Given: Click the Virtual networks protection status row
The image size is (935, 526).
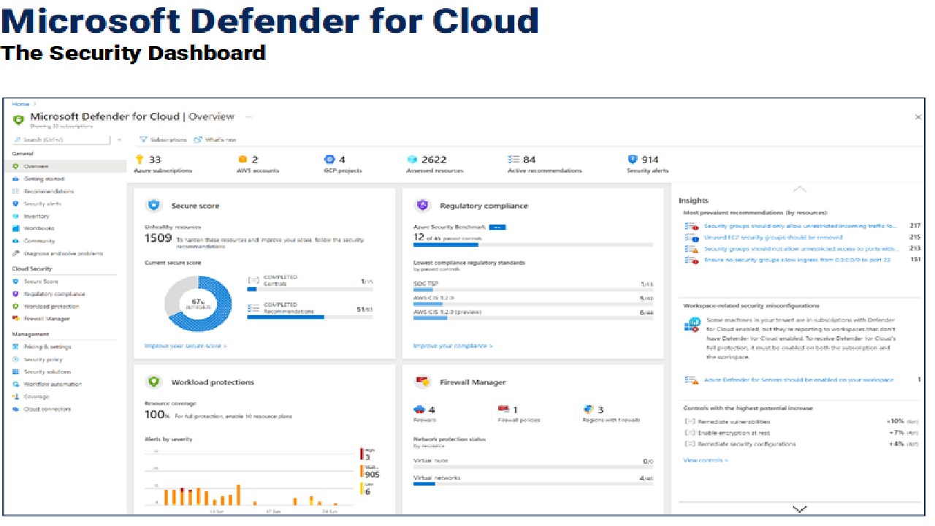Looking at the screenshot, I should [x=534, y=479].
